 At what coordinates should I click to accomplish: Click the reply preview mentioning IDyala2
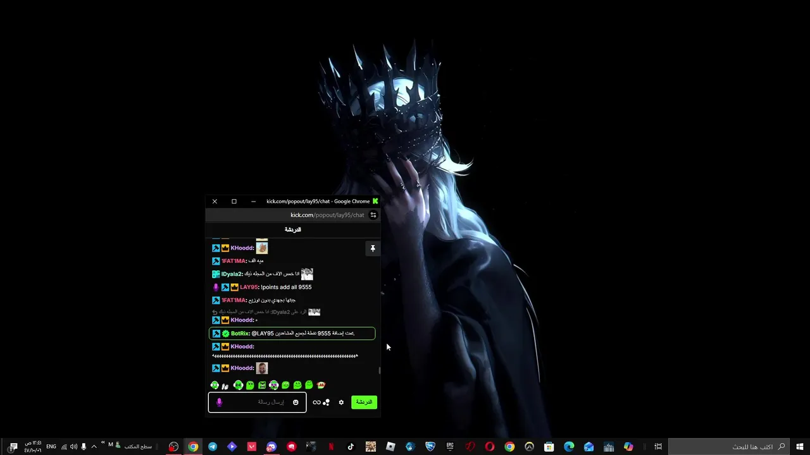click(x=266, y=312)
